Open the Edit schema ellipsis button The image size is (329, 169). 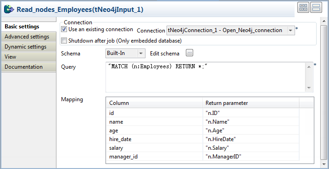coord(190,53)
